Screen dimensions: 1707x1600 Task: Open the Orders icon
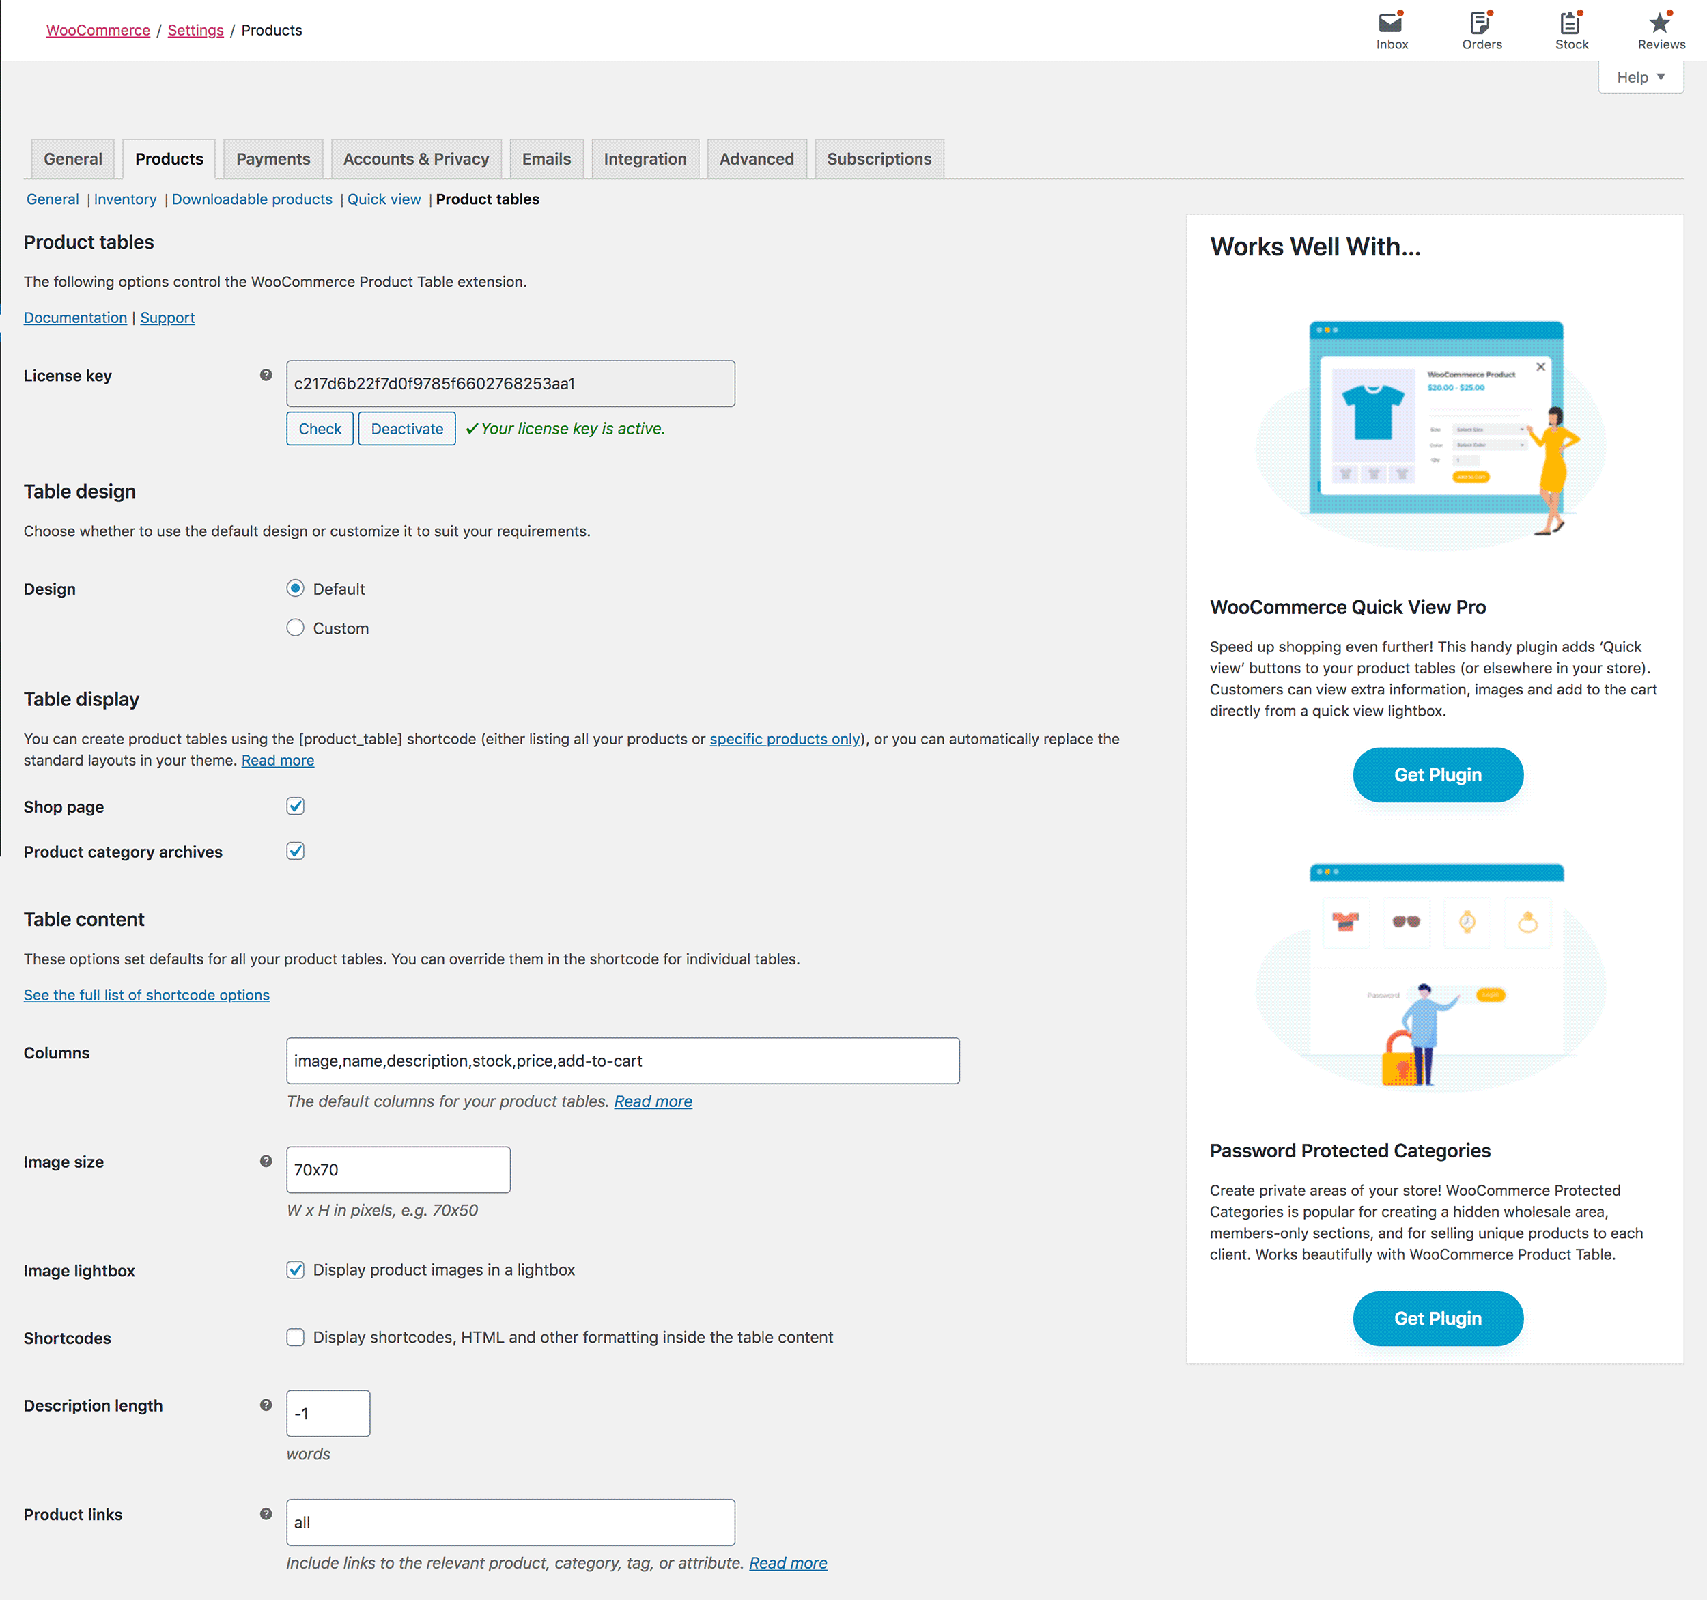[x=1481, y=30]
